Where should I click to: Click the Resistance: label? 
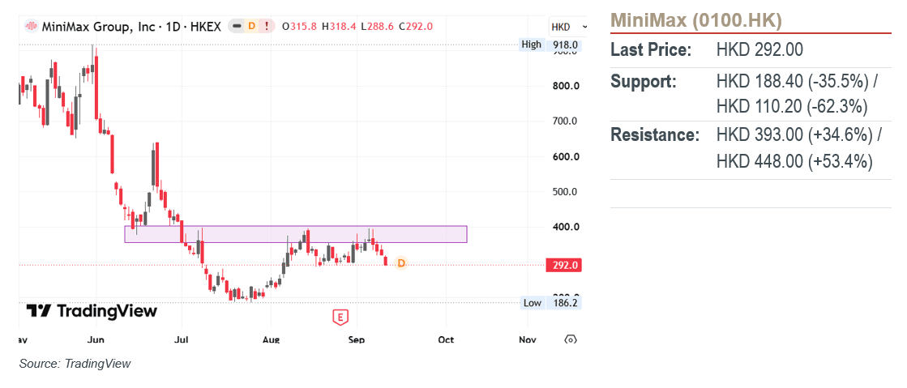click(656, 135)
